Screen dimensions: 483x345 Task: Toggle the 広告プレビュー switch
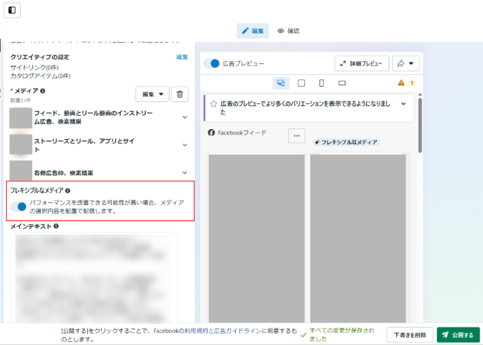[212, 64]
